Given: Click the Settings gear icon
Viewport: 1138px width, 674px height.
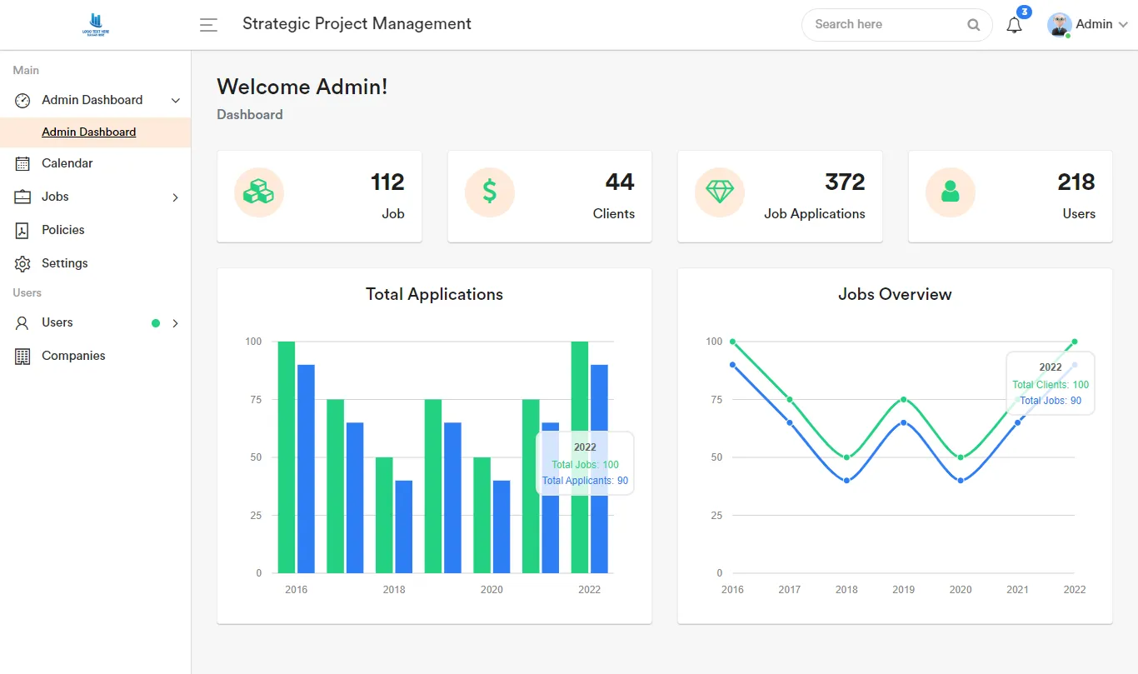Looking at the screenshot, I should pyautogui.click(x=22, y=263).
